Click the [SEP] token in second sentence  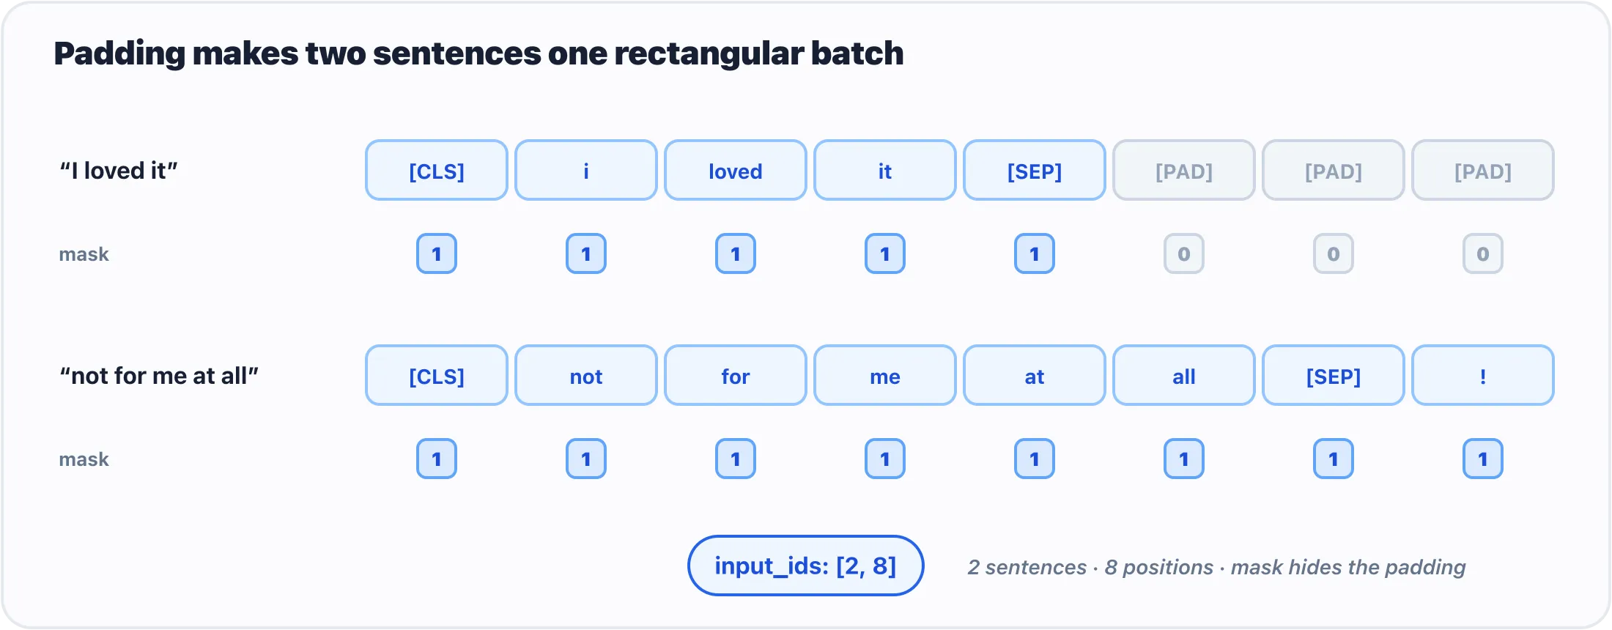click(1334, 376)
